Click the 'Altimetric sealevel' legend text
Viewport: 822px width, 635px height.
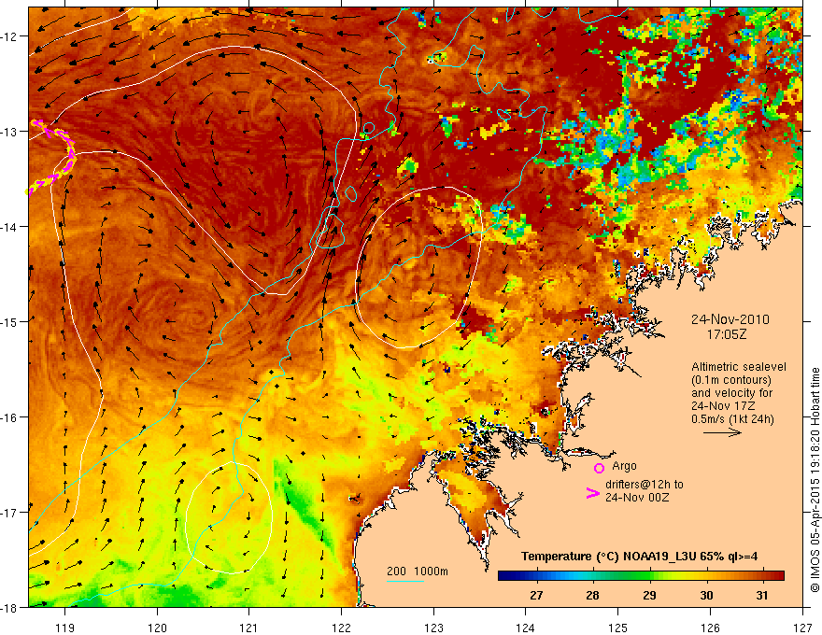(739, 367)
